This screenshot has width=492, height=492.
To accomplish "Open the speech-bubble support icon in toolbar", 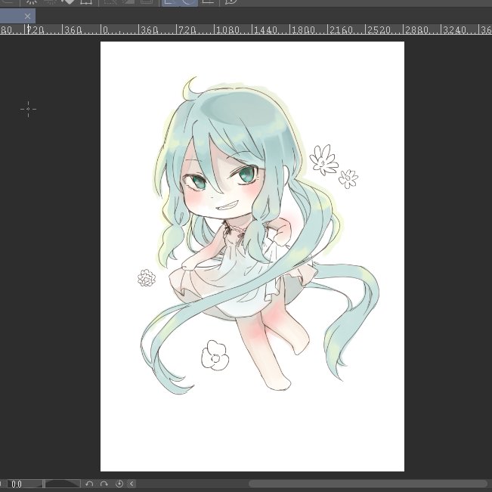I will tap(231, 2).
